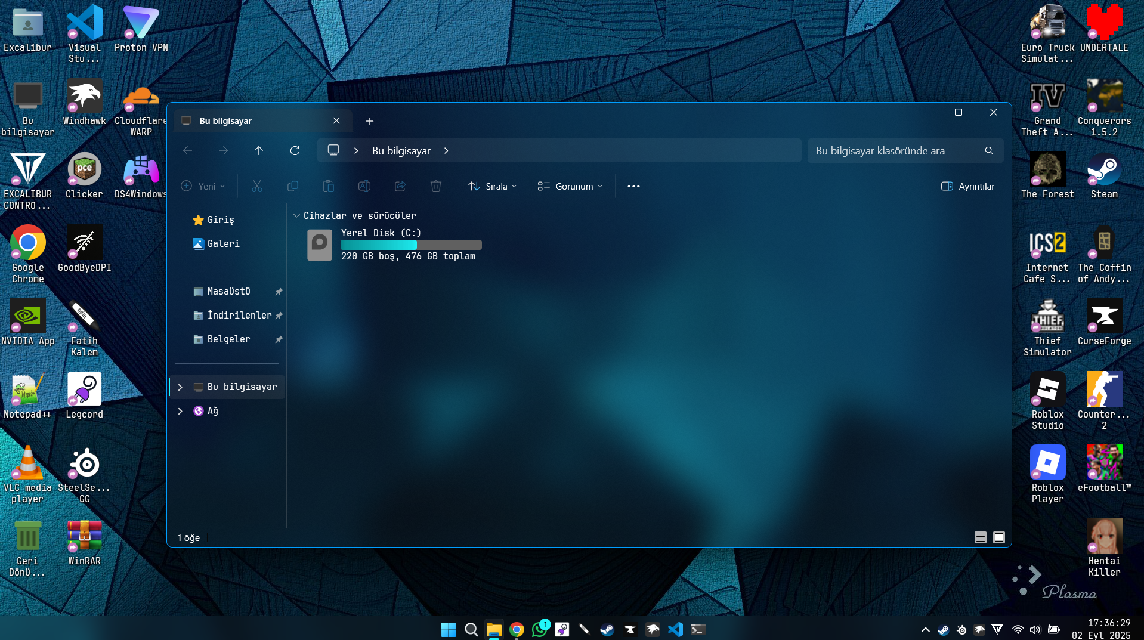Viewport: 1144px width, 640px height.
Task: Open Notepad++ desktop shortcut
Action: [x=27, y=395]
